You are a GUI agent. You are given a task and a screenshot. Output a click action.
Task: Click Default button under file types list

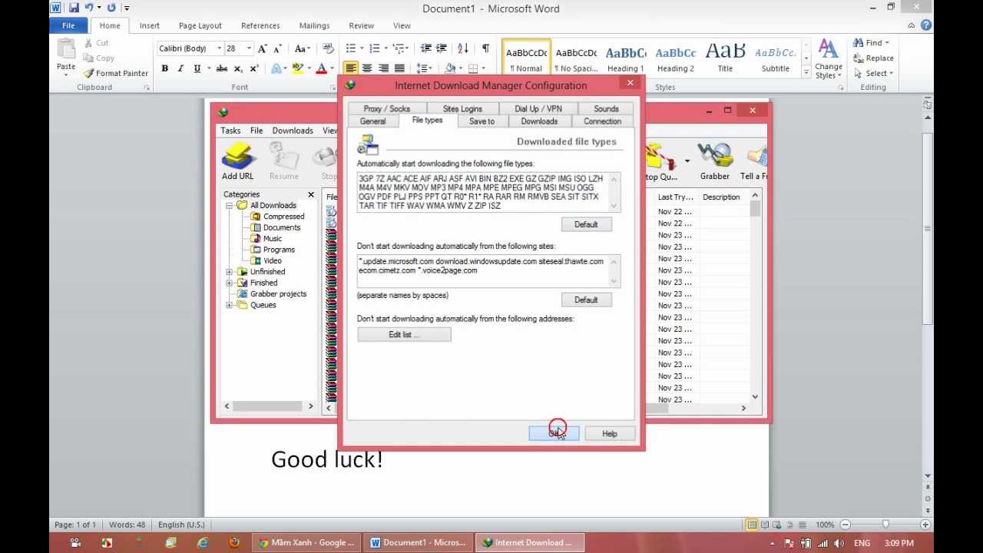585,224
